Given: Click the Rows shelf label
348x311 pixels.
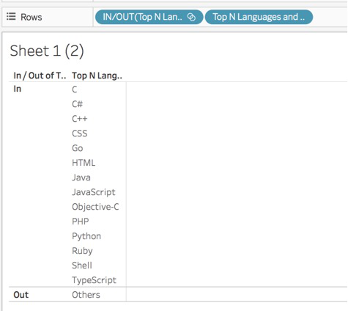Looking at the screenshot, I should (32, 17).
